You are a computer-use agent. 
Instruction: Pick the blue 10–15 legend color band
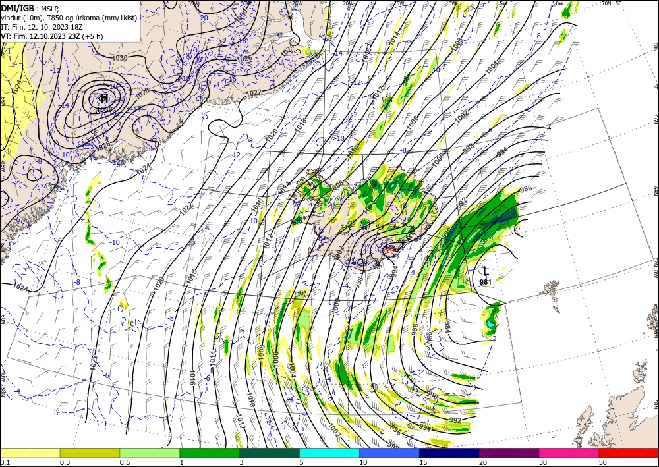coord(389,453)
